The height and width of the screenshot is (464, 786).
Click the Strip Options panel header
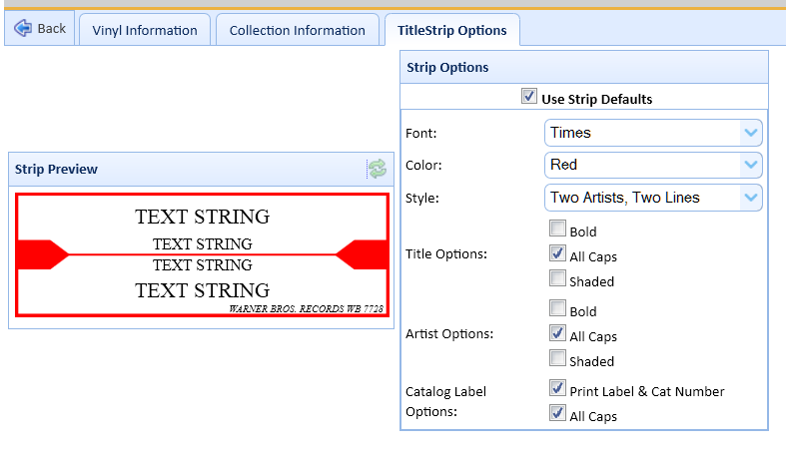584,67
